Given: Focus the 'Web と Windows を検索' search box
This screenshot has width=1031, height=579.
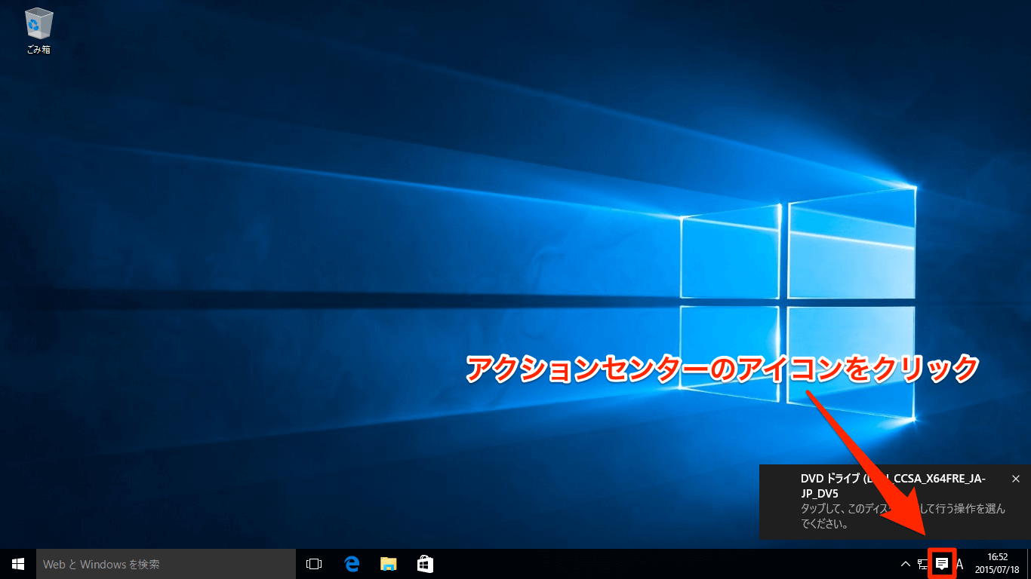Looking at the screenshot, I should 166,564.
